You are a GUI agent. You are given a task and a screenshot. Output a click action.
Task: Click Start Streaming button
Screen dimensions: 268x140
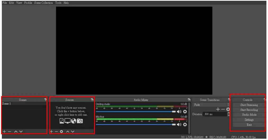point(249,105)
